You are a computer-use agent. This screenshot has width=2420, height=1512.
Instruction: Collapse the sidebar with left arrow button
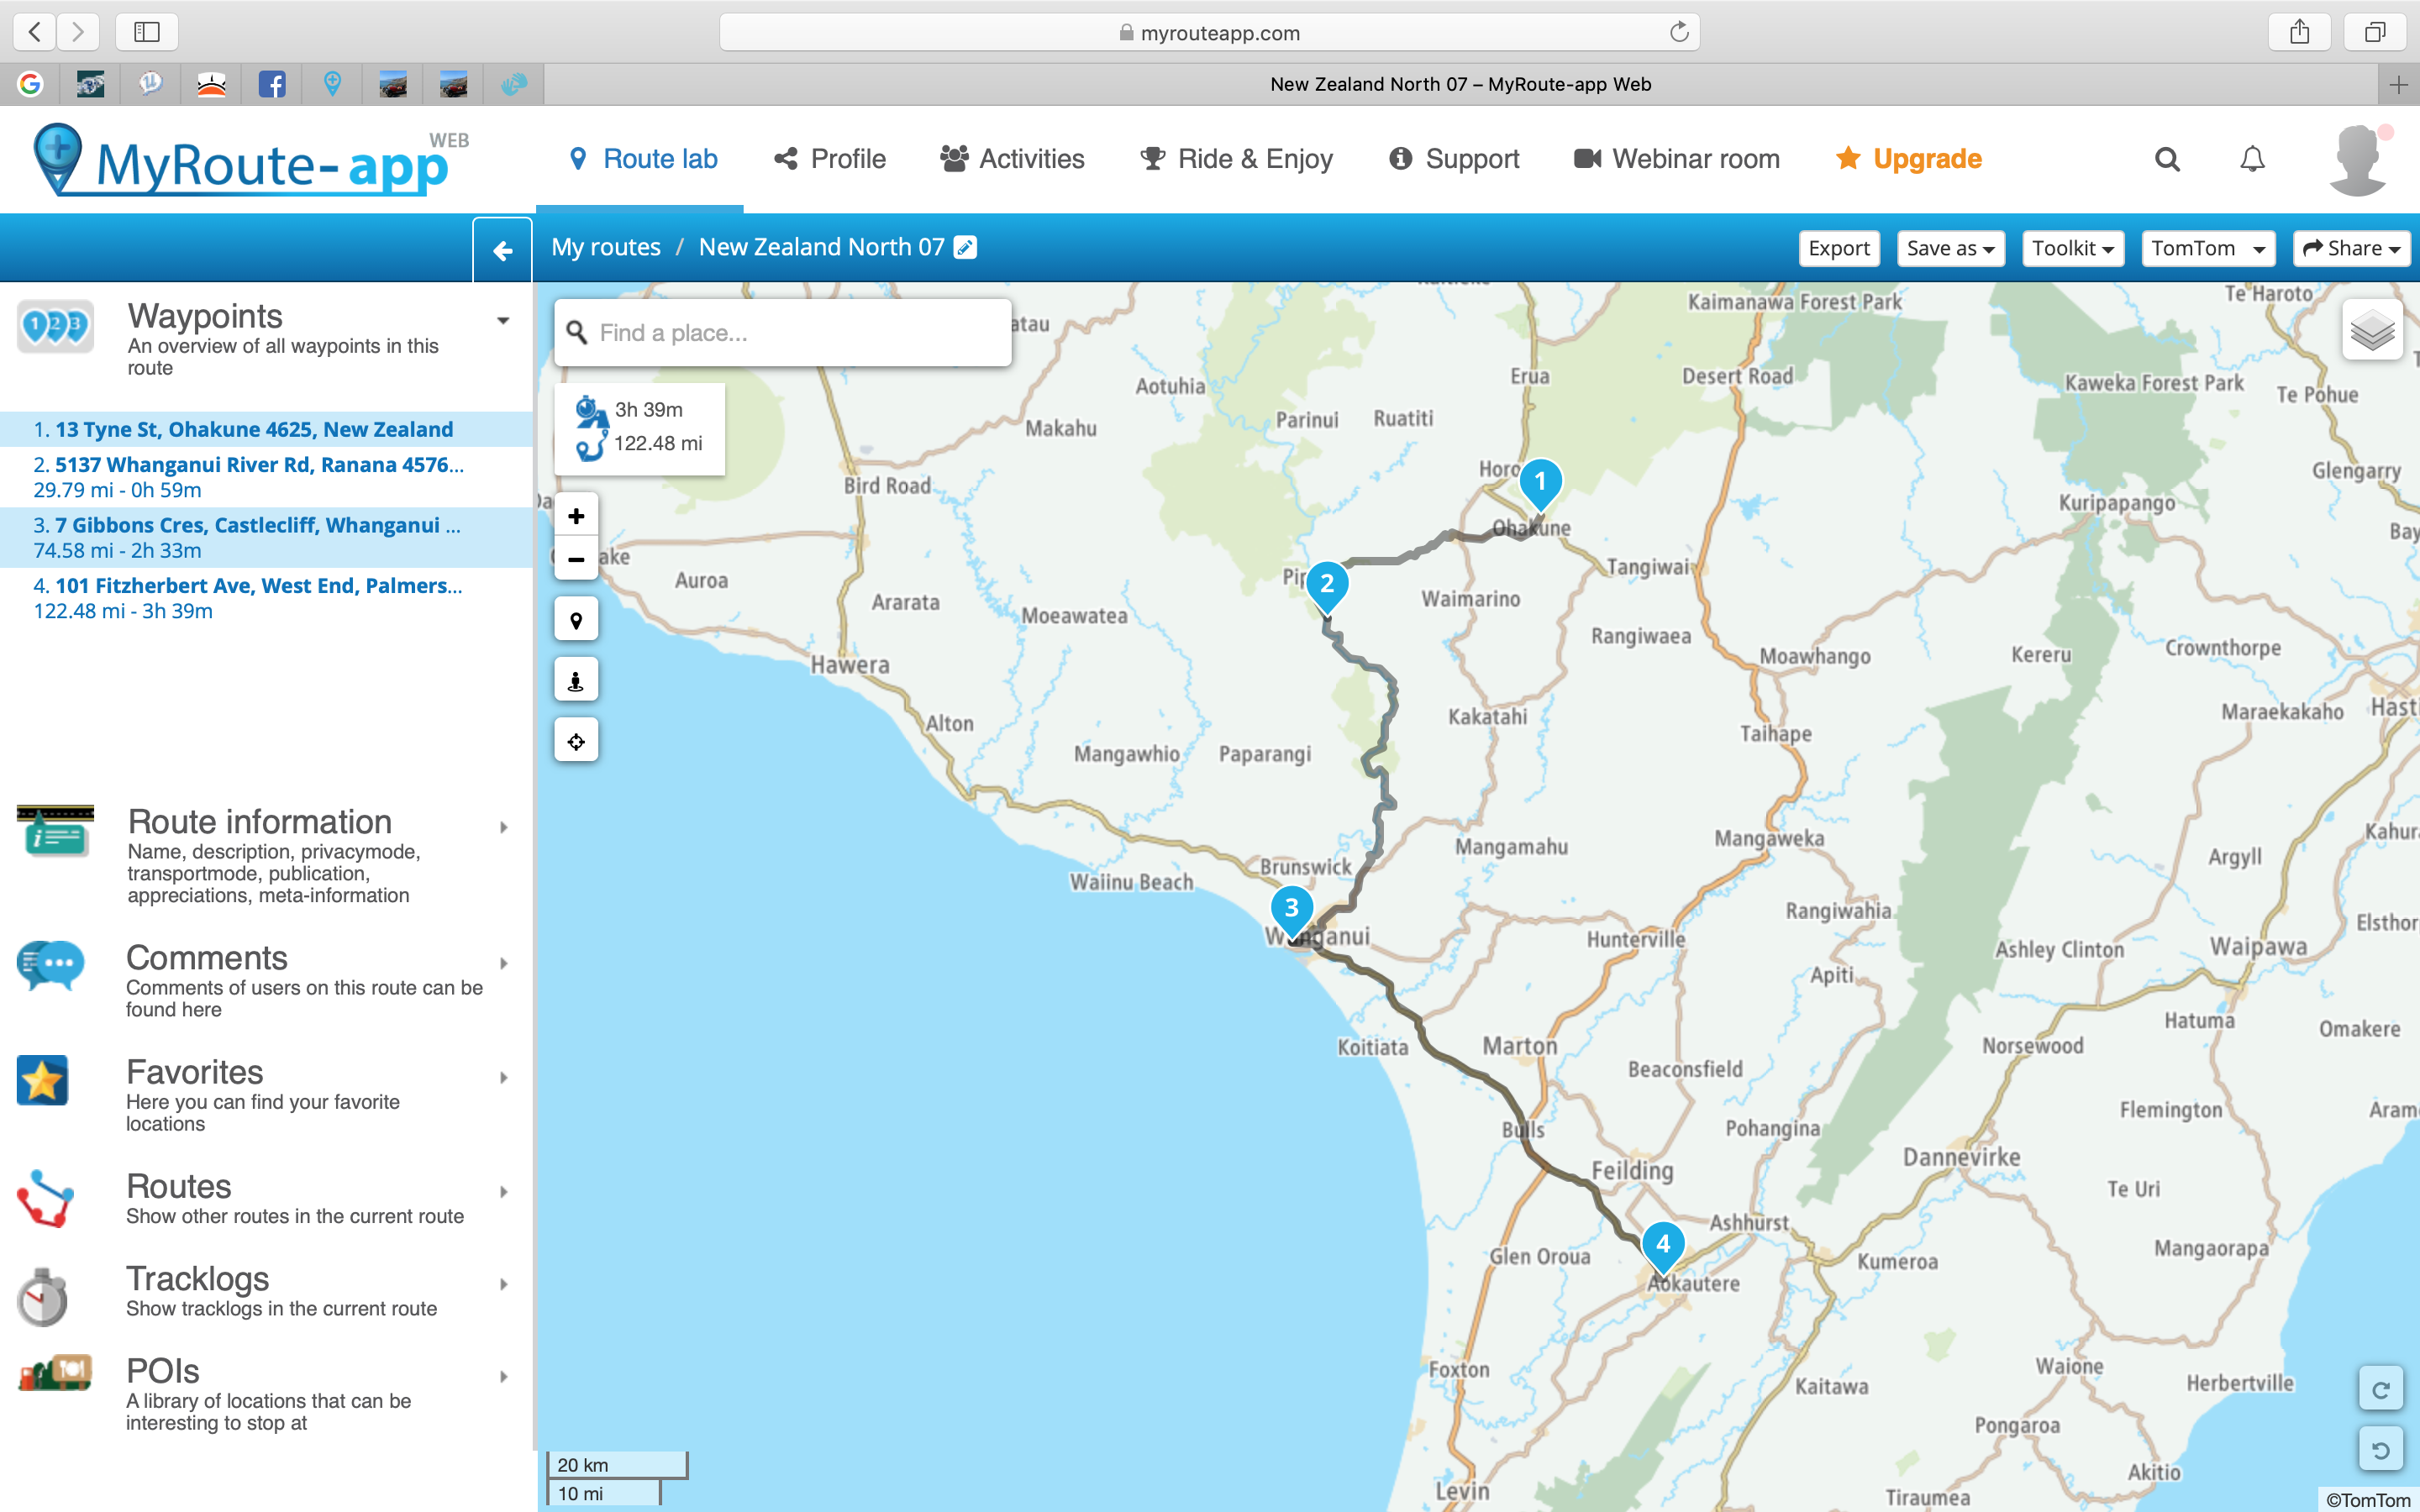click(503, 249)
